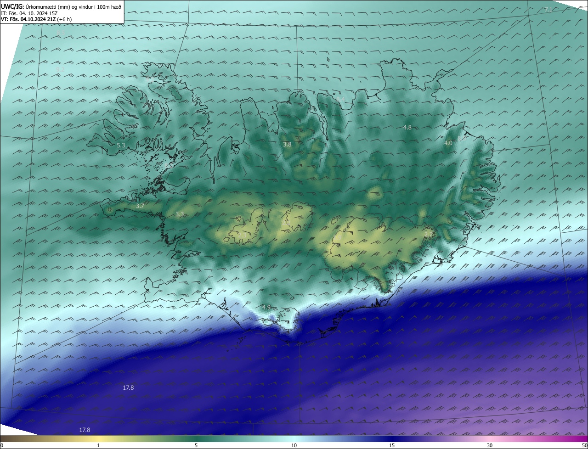Click the '30' tick label on the color scale
The image size is (588, 449).
490,445
